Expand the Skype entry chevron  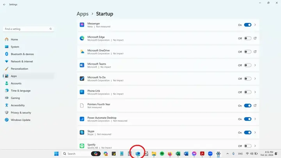[255, 133]
